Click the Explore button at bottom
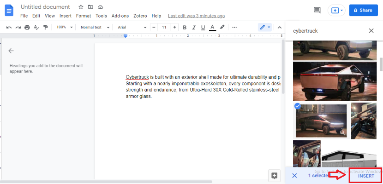Viewport: 383px width, 184px height. (x=274, y=176)
